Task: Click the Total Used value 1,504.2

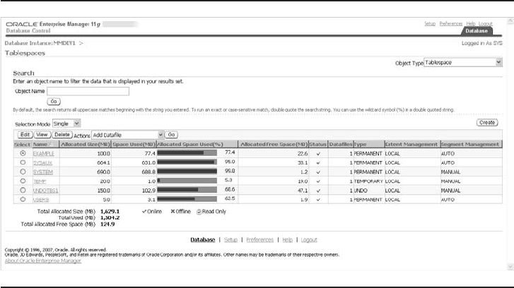Action: (x=110, y=217)
